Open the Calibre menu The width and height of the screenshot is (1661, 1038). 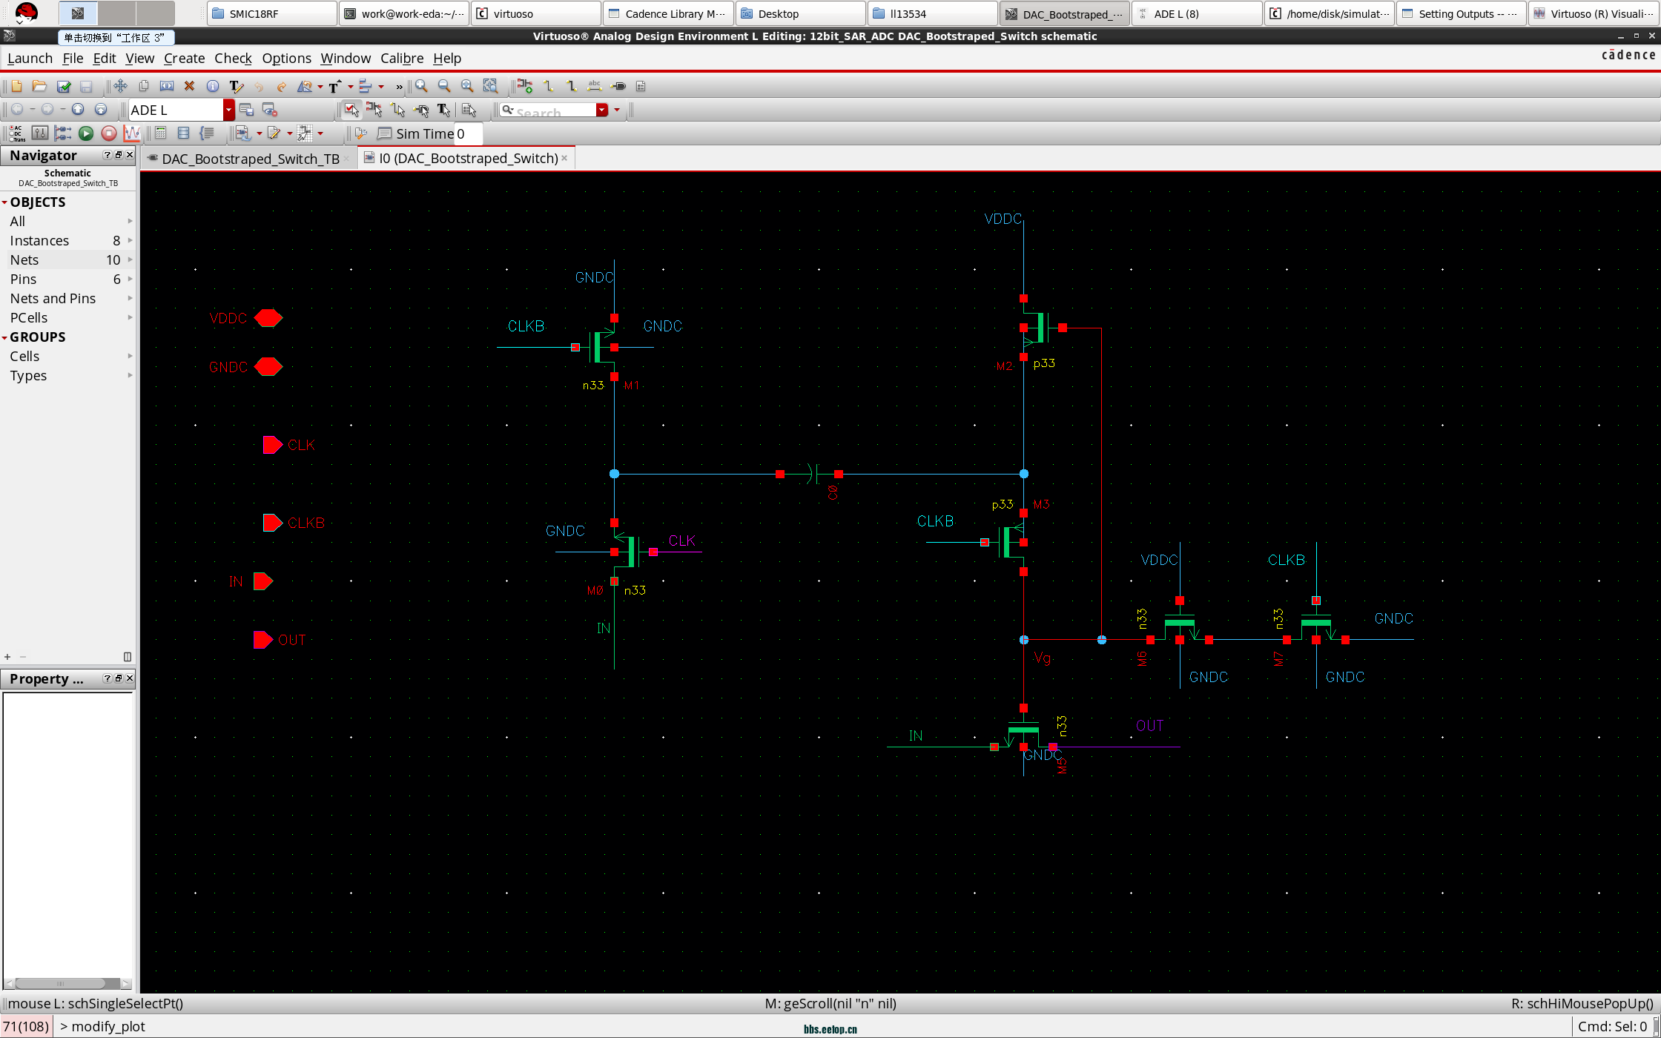(401, 59)
